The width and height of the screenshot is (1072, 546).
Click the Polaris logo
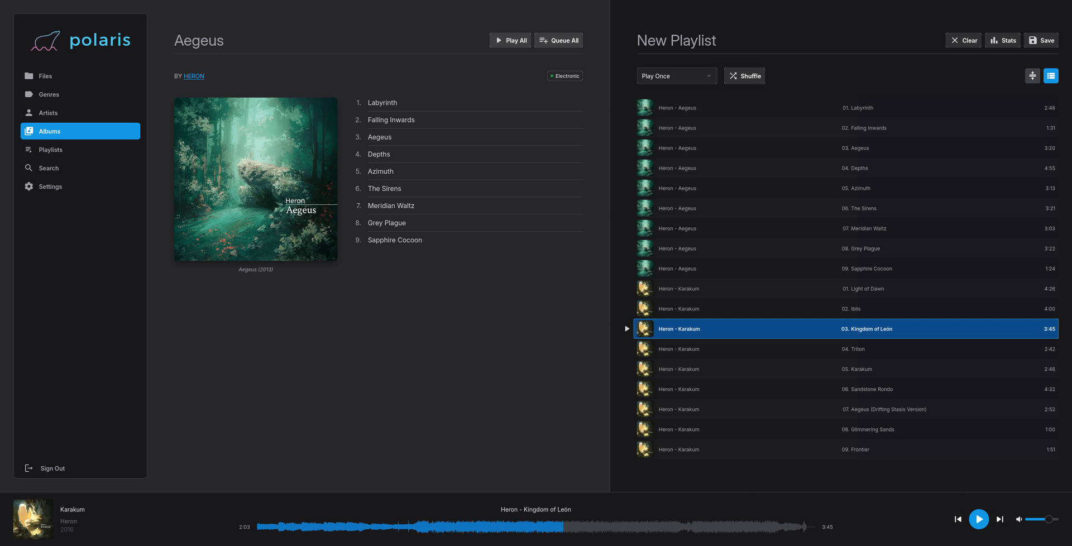pyautogui.click(x=80, y=41)
